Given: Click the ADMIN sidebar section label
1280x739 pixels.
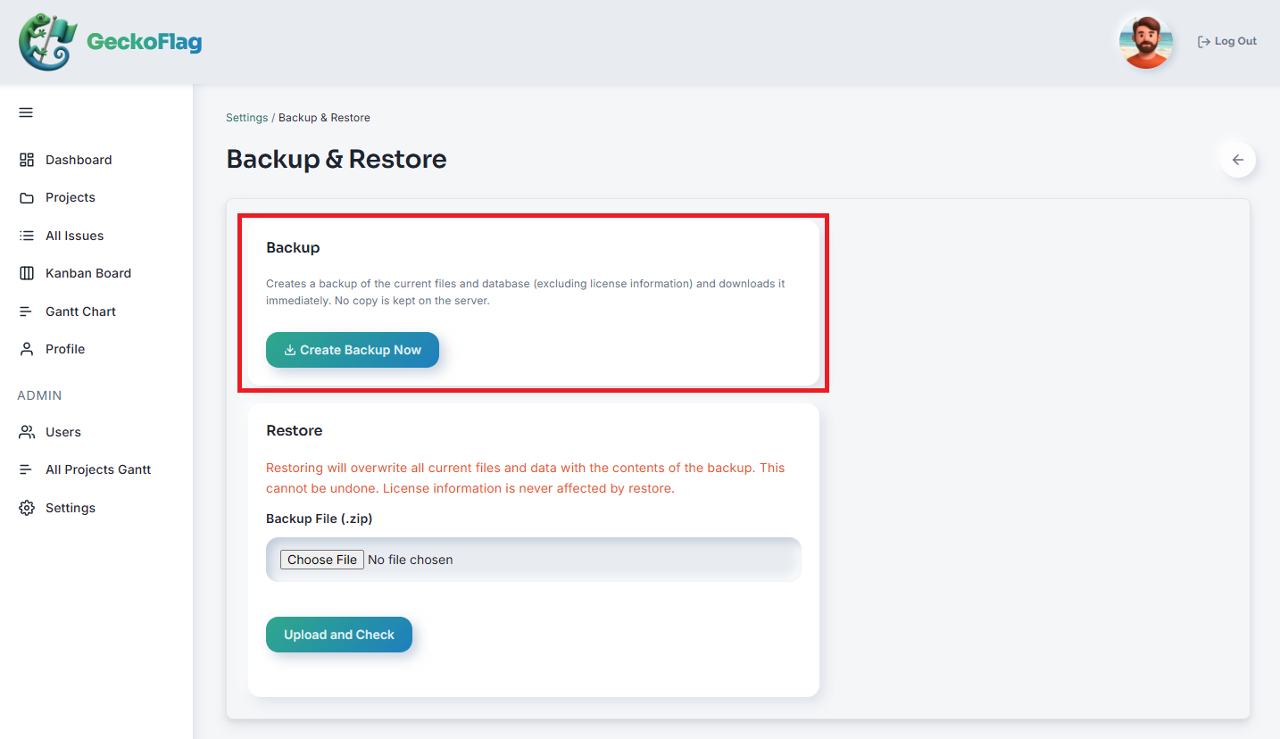Looking at the screenshot, I should tap(39, 395).
